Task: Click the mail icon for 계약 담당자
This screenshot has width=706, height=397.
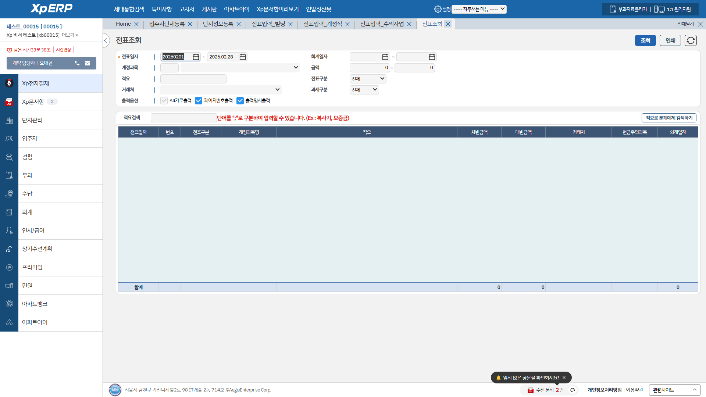Action: pyautogui.click(x=88, y=63)
